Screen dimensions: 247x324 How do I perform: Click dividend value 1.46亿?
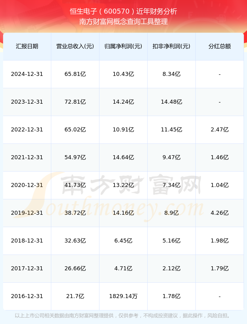tap(220, 157)
